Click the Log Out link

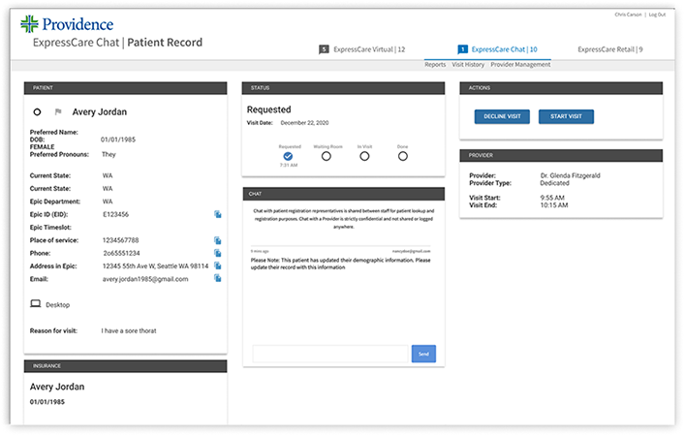[657, 15]
